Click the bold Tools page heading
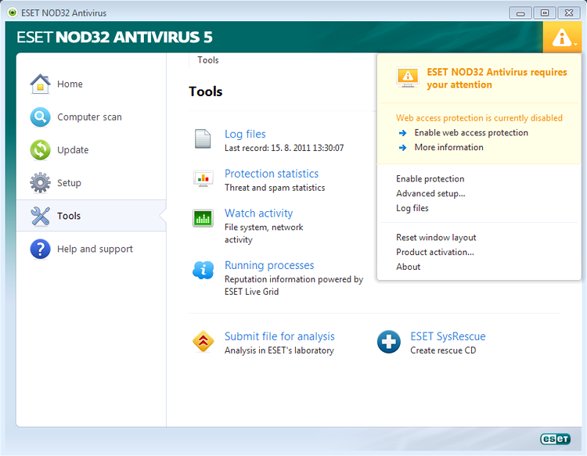The height and width of the screenshot is (456, 587). 206,92
